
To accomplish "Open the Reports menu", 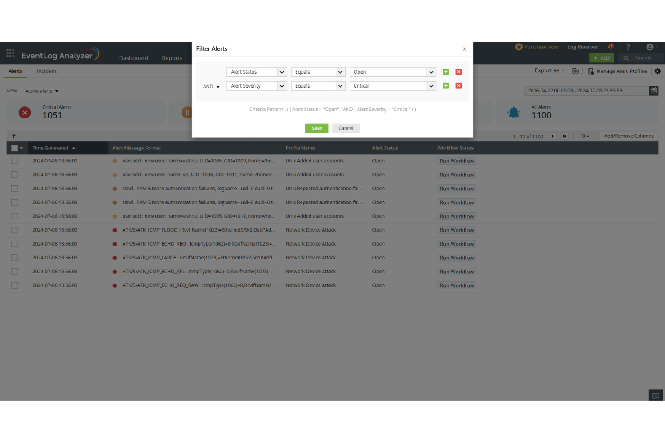I will (x=172, y=58).
